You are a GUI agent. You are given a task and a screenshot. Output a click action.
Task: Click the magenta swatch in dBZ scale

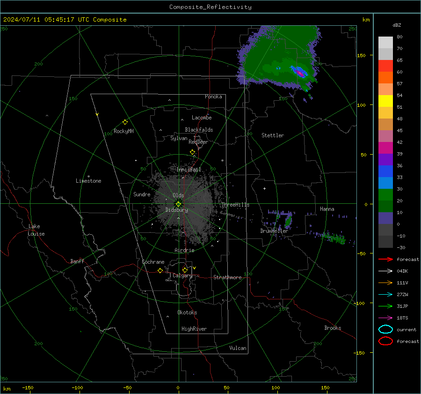[385, 148]
